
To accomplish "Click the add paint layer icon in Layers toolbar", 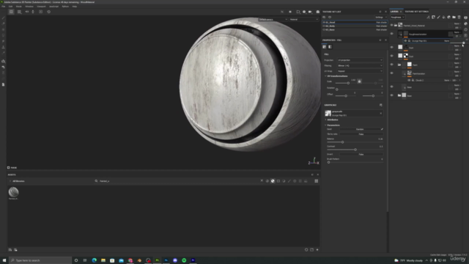I will click(x=438, y=18).
